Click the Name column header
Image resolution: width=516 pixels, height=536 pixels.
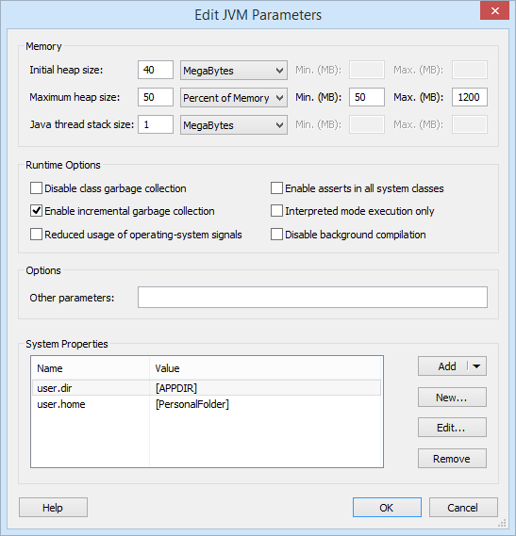(x=91, y=368)
